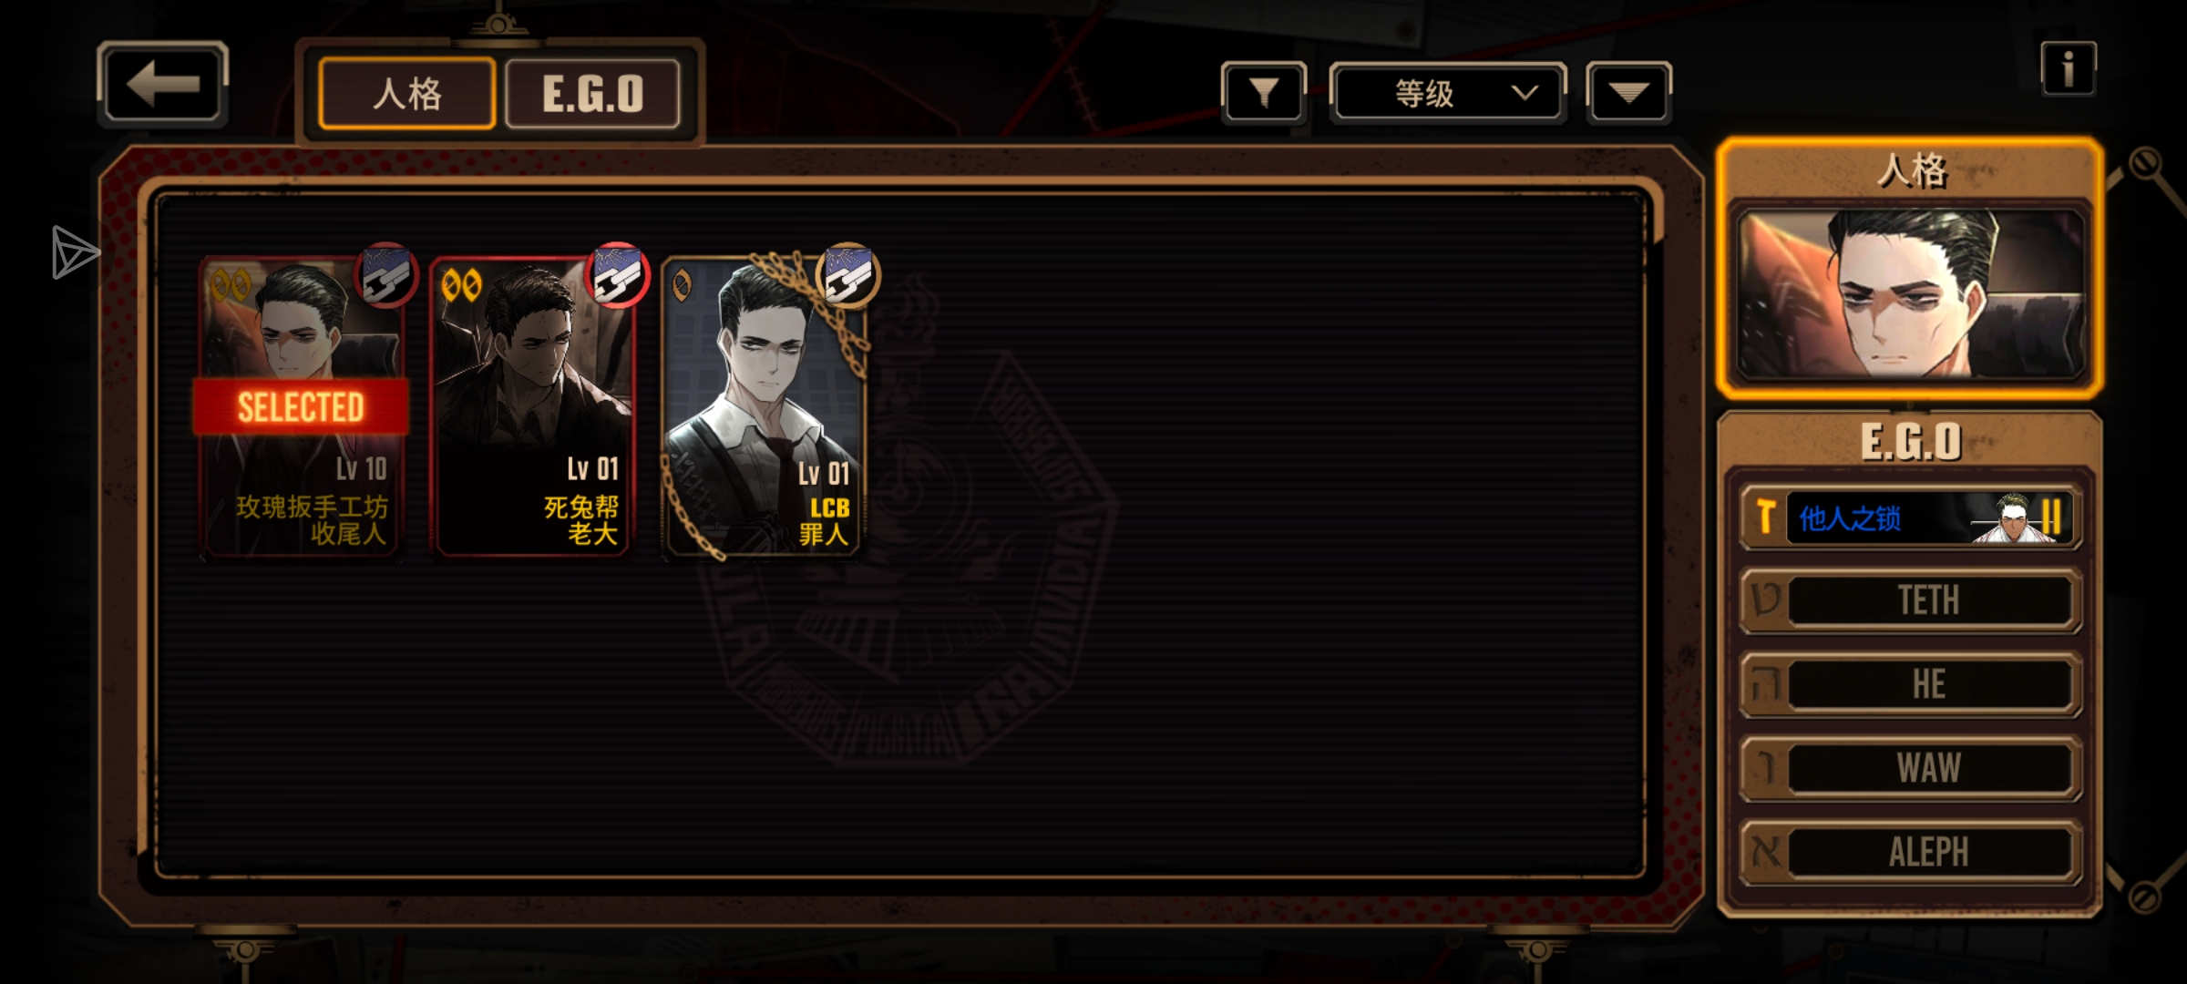
Task: Select the 人格 tab
Action: coord(407,93)
